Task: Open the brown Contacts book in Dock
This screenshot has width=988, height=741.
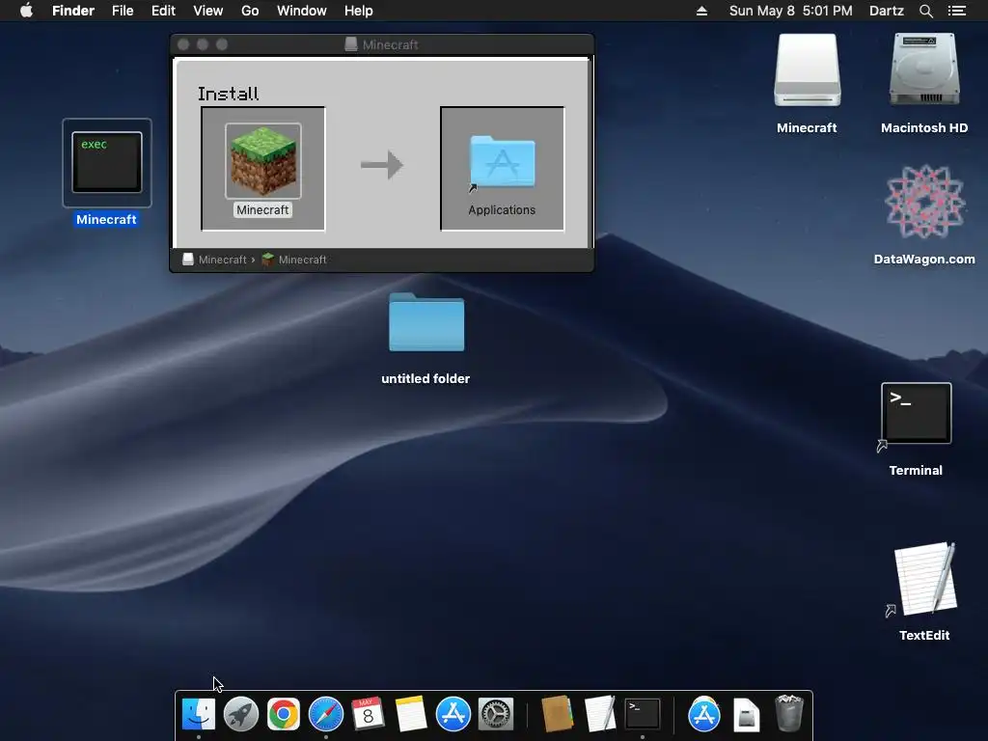Action: click(x=557, y=715)
